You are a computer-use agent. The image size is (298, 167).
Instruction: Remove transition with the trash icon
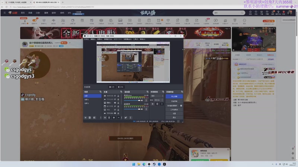[157, 104]
